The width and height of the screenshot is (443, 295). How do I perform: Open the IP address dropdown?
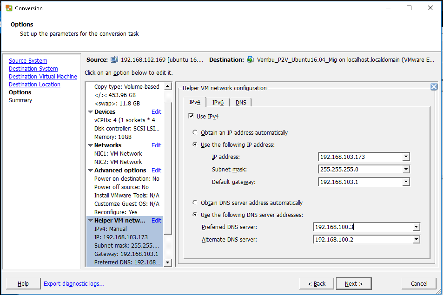coord(406,157)
